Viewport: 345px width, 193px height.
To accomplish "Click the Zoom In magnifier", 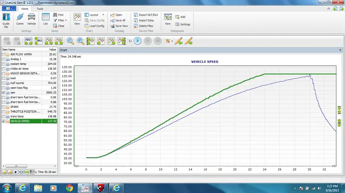I will (x=81, y=41).
